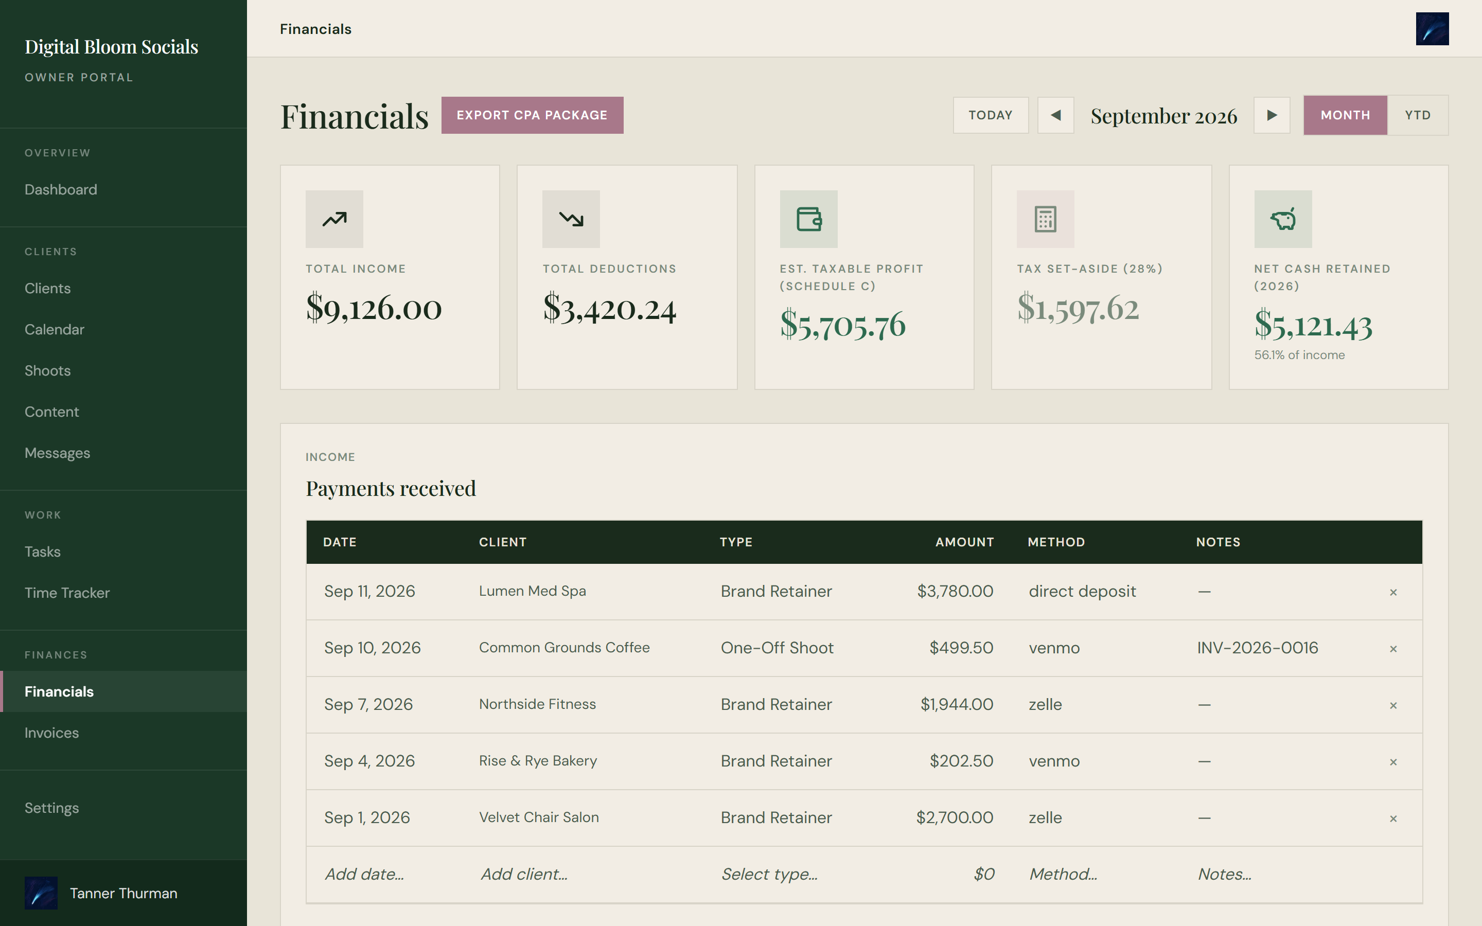
Task: Click the Total Income trending-up icon
Action: [334, 219]
